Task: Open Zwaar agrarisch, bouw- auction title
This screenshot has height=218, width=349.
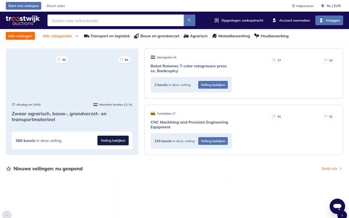Action: click(x=59, y=117)
